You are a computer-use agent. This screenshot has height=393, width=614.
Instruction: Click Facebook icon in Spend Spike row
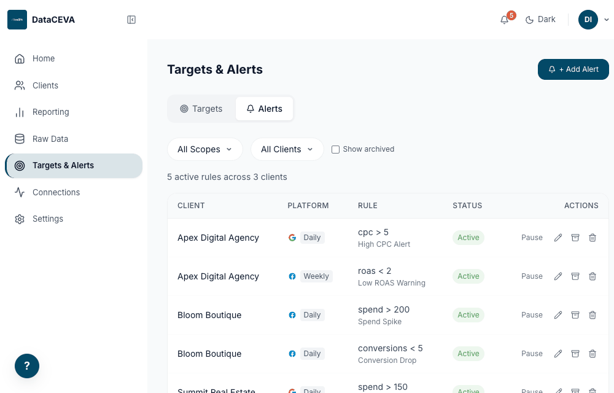point(292,315)
